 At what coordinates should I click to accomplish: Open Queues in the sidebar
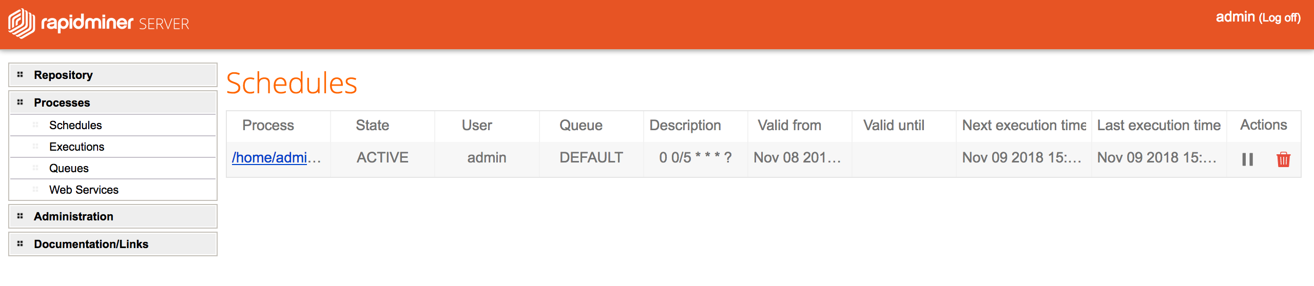[x=69, y=169]
